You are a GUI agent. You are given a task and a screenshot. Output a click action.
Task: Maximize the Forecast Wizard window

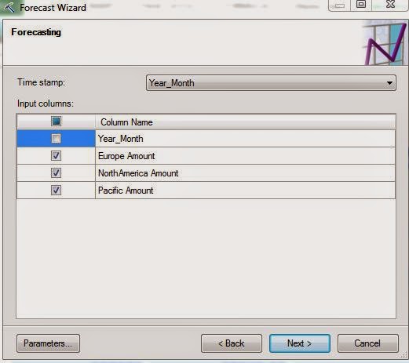click(361, 5)
